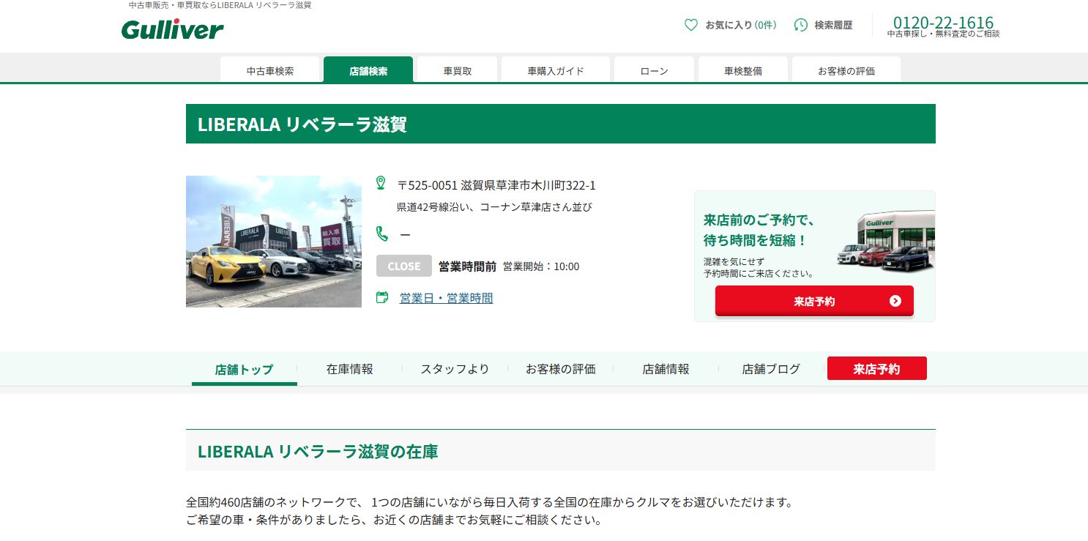
Task: Click the storefront photo of the dealership
Action: (273, 242)
